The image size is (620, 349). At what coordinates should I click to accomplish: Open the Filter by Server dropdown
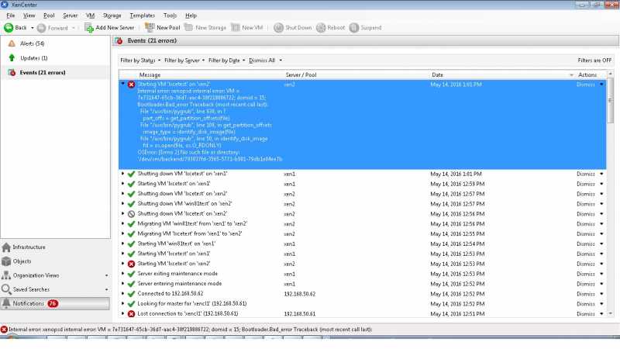(184, 60)
